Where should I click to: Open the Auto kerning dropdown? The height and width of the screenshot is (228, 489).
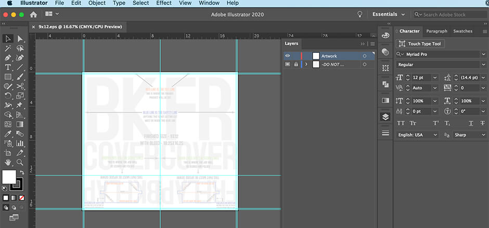pyautogui.click(x=435, y=88)
